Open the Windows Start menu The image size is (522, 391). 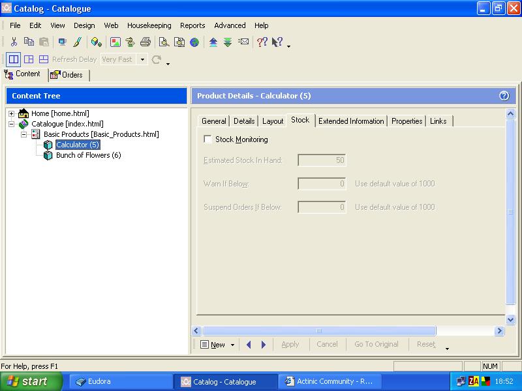click(x=31, y=381)
